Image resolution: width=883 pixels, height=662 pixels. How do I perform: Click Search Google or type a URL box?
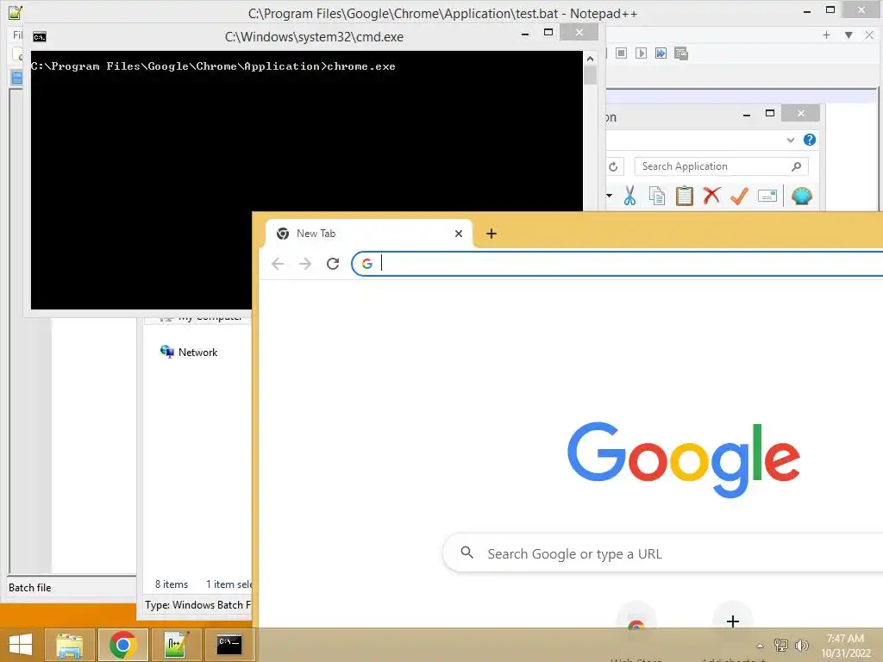tap(665, 554)
